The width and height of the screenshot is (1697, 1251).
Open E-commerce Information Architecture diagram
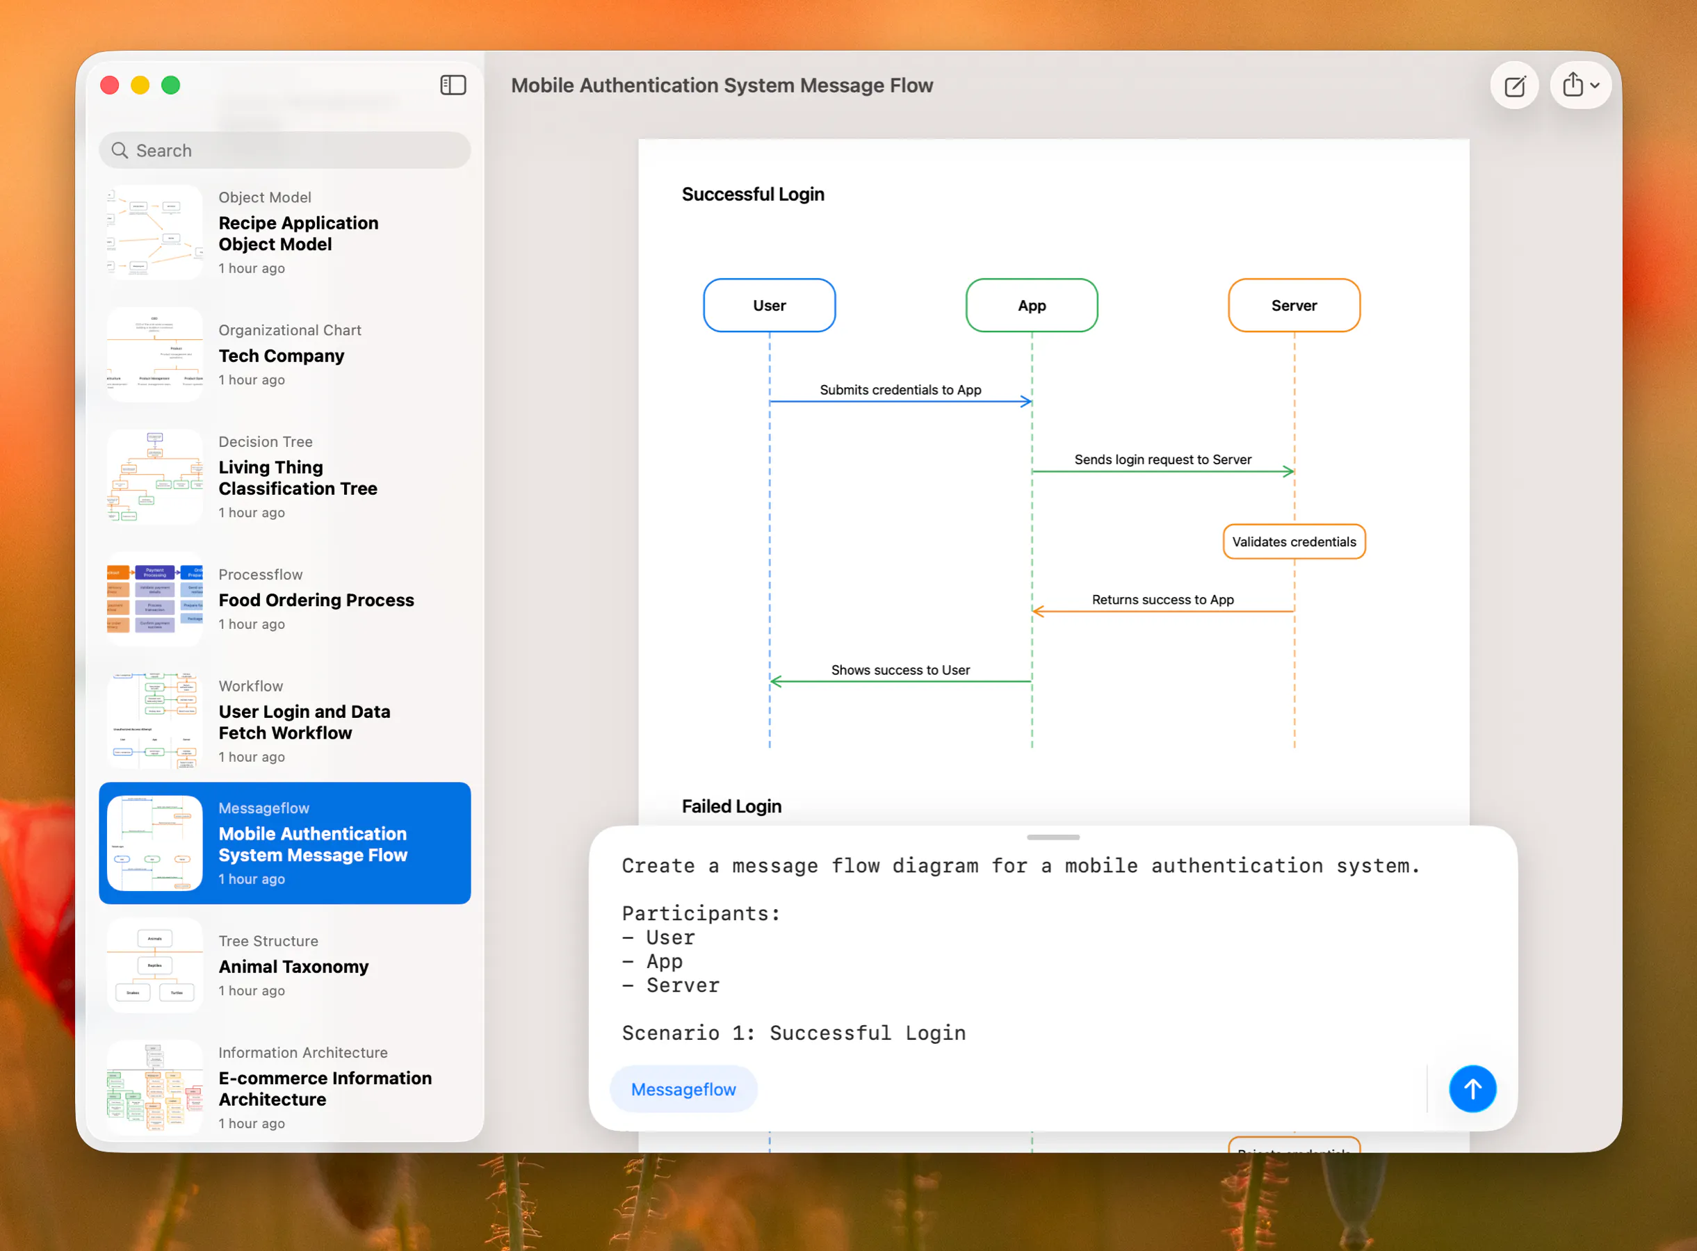(285, 1088)
